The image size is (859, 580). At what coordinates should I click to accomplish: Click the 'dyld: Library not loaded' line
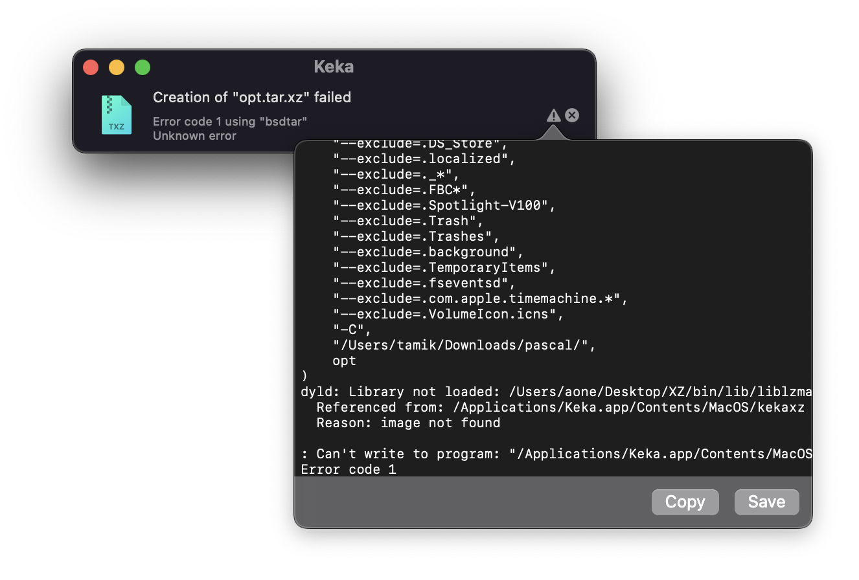(556, 392)
